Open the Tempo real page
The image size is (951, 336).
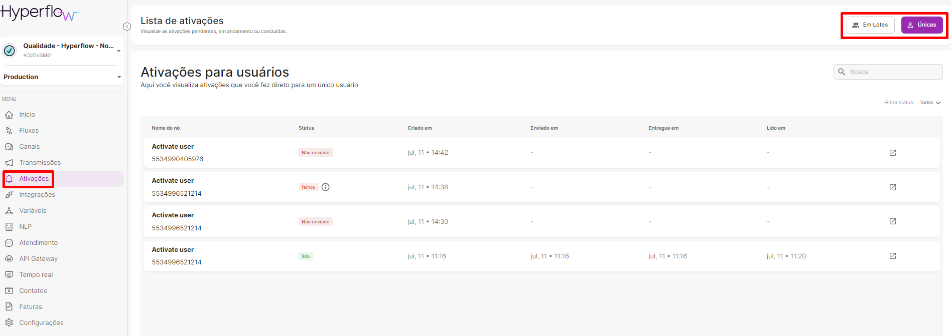(x=36, y=275)
